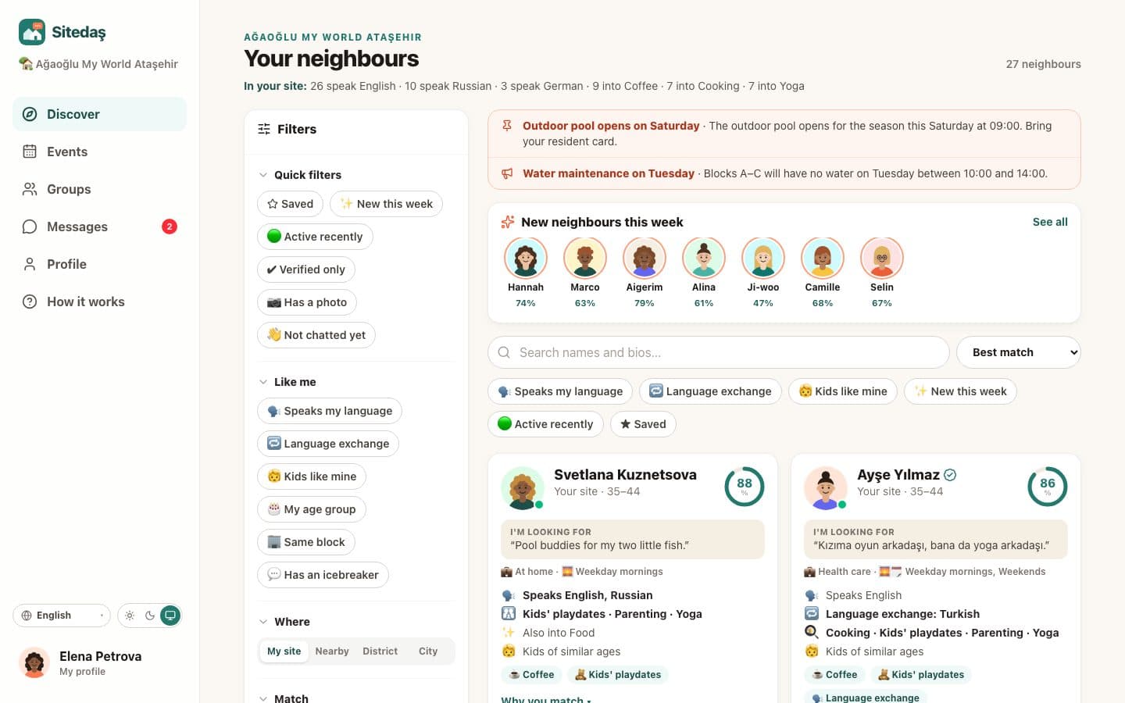
Task: Click the search magnifier icon
Action: click(x=504, y=352)
